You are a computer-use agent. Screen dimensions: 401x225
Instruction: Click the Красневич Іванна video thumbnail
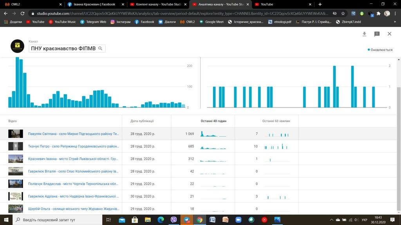click(16, 159)
